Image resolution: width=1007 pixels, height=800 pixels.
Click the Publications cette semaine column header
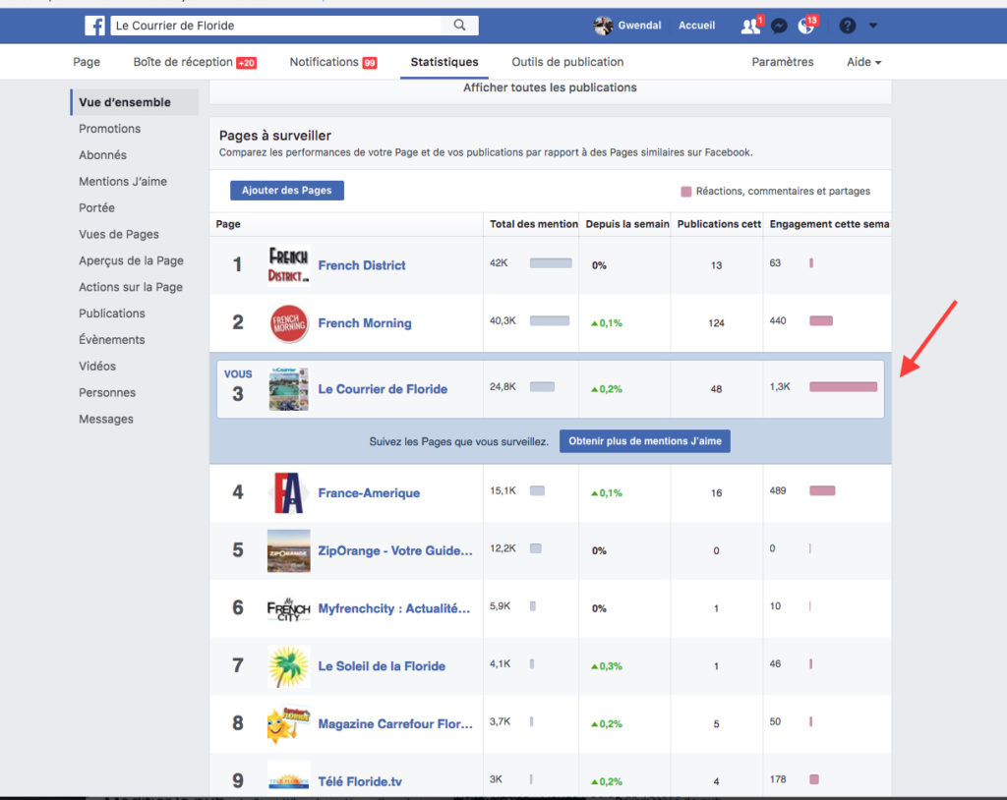(x=719, y=224)
